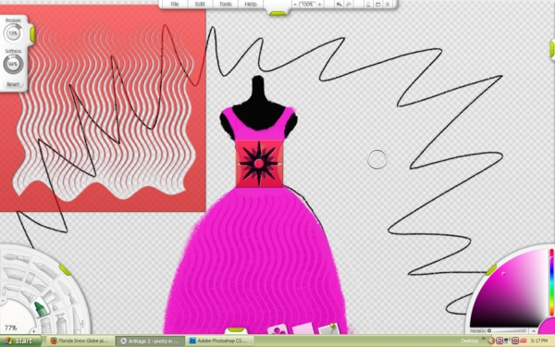Viewport: 555px width, 347px height.
Task: Select the green crayon tool
Action: [x=41, y=309]
